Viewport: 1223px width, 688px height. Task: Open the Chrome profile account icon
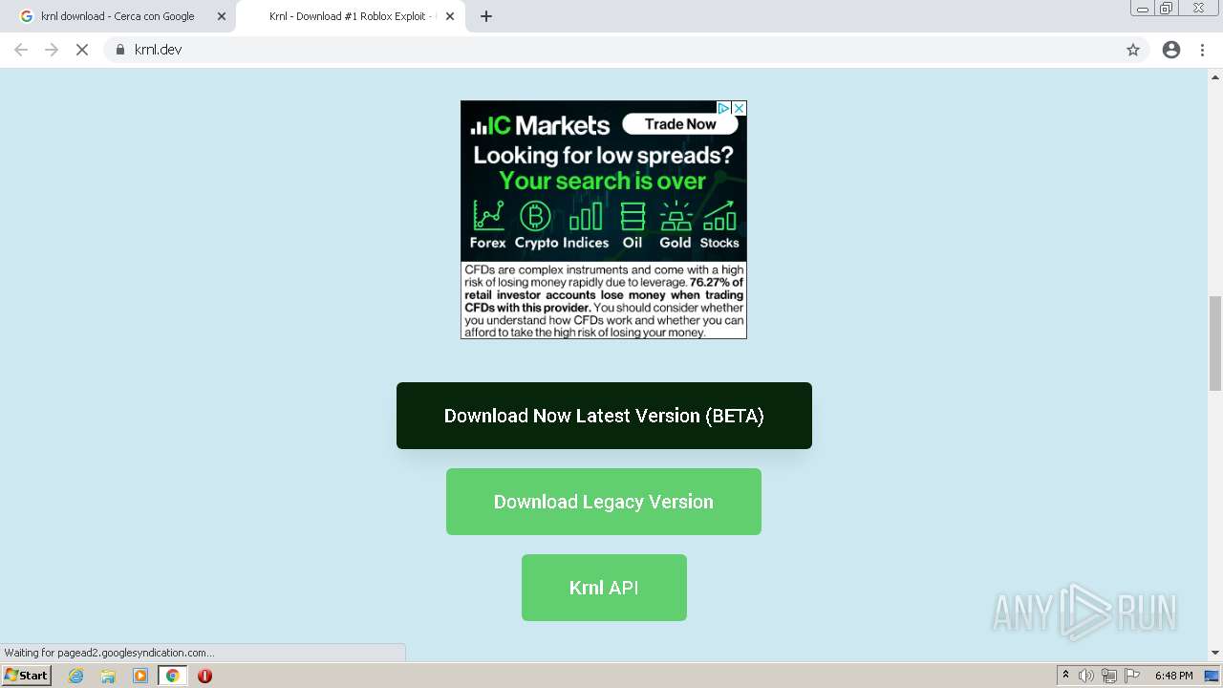tap(1171, 50)
